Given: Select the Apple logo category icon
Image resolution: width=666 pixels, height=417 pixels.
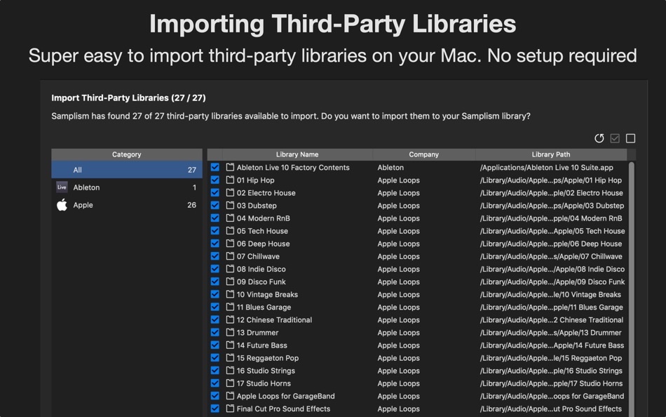Looking at the screenshot, I should [x=62, y=205].
